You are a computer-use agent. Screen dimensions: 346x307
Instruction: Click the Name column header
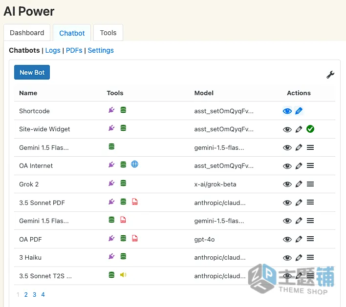click(x=28, y=93)
